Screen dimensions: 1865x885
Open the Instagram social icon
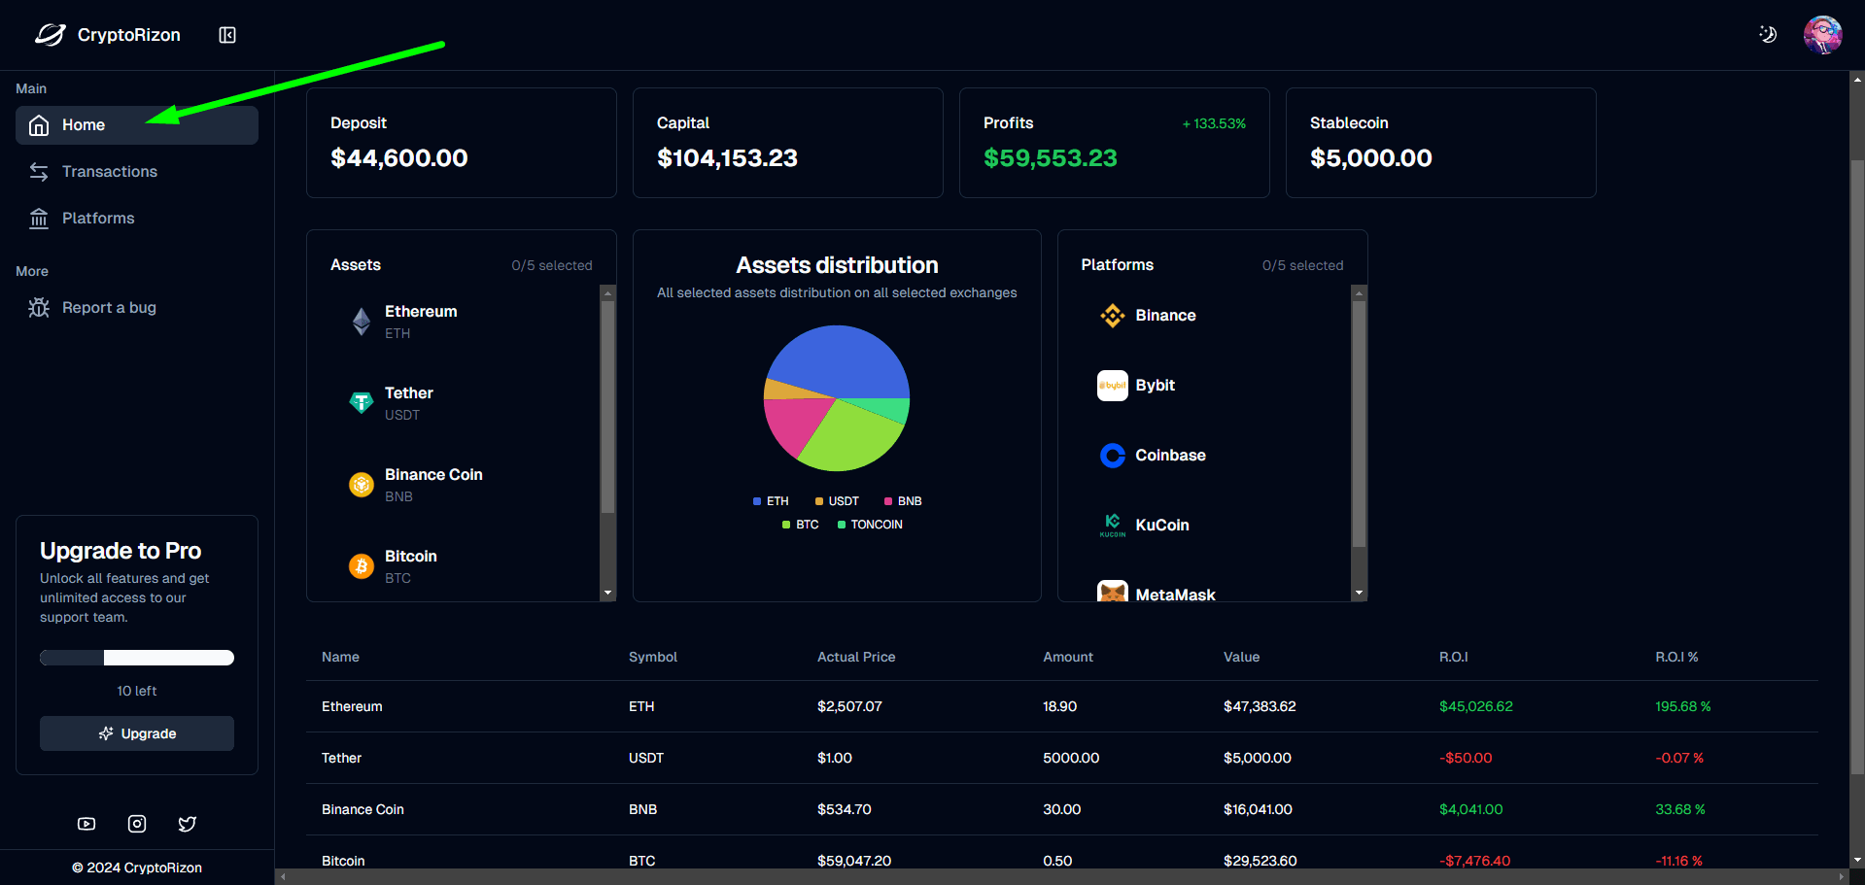[x=136, y=823]
